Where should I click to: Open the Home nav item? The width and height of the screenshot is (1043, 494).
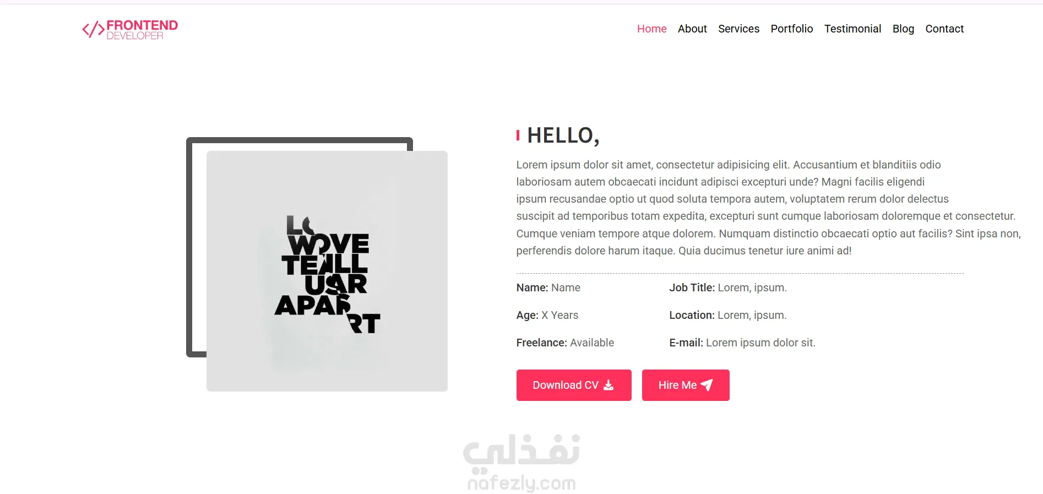coord(651,29)
